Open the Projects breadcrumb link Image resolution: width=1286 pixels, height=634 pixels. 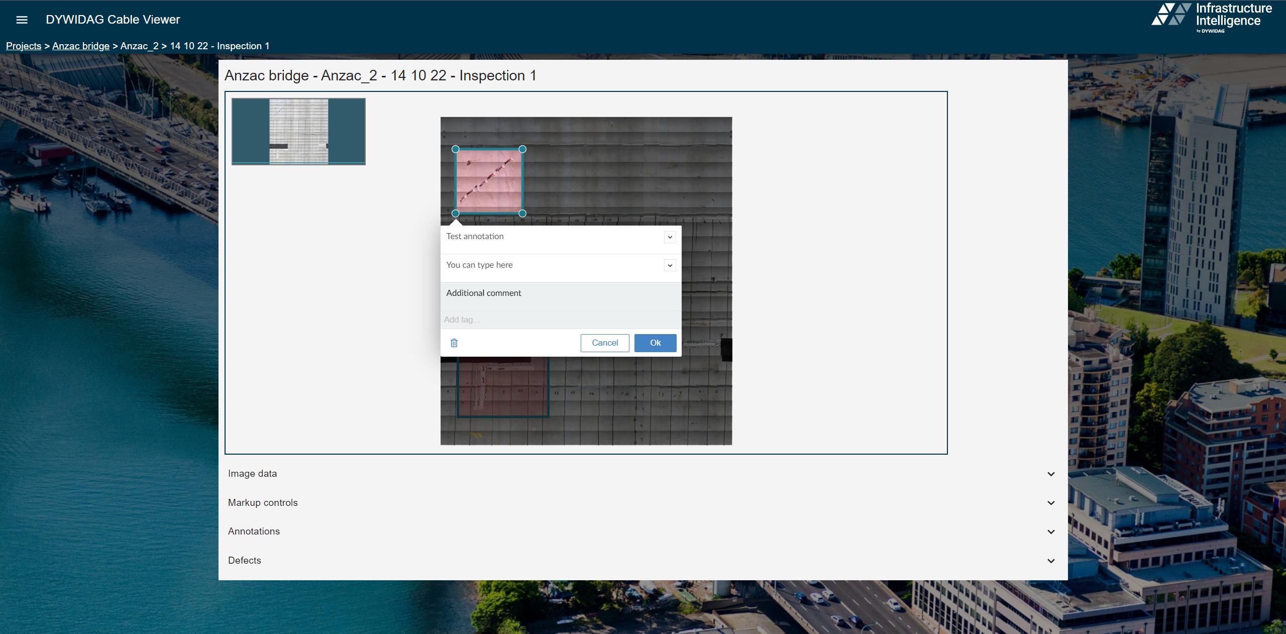tap(24, 46)
